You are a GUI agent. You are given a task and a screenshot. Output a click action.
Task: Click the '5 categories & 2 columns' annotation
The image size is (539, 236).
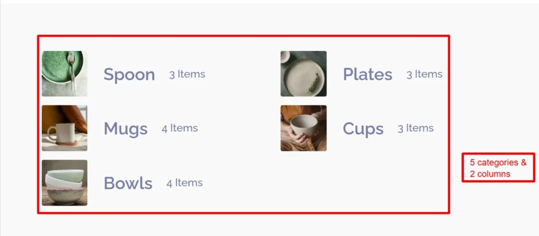point(498,168)
